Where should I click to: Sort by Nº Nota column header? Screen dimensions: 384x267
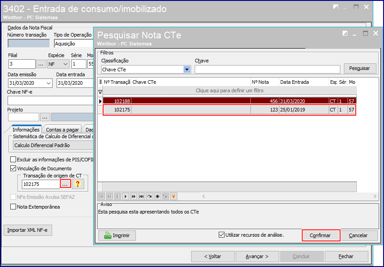265,82
